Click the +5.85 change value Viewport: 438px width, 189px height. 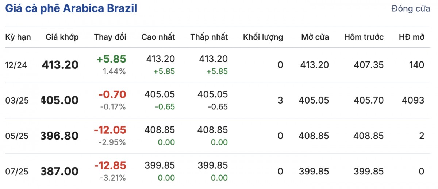(111, 59)
